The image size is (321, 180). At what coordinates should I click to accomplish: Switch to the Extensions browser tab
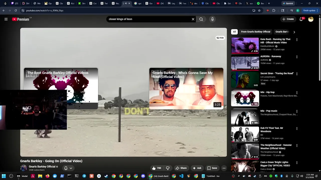pos(228,3)
